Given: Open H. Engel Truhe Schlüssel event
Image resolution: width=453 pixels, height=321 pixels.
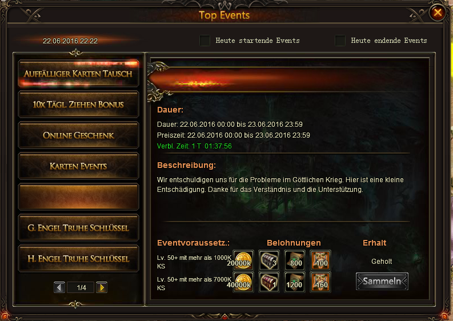Looking at the screenshot, I should tap(78, 259).
